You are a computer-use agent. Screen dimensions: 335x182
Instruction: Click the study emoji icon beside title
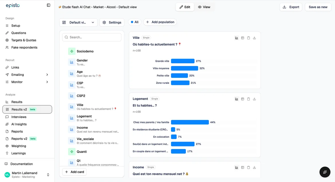pyautogui.click(x=60, y=7)
